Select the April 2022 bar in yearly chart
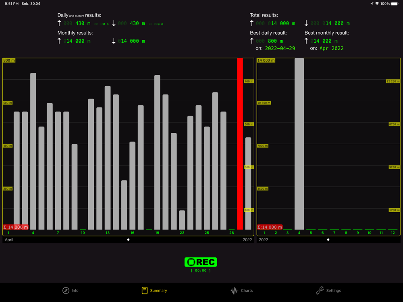403x302 pixels. 299,144
